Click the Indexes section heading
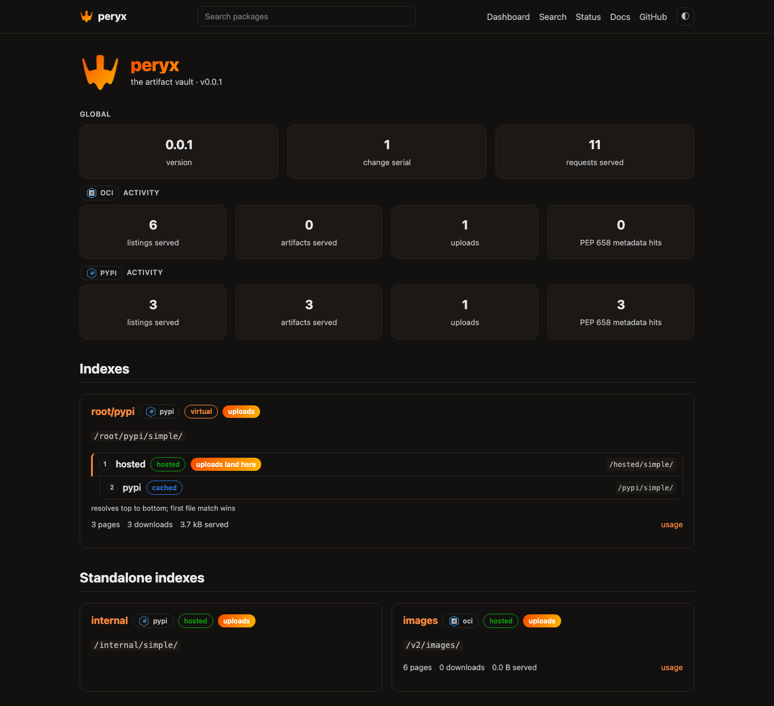 click(105, 369)
